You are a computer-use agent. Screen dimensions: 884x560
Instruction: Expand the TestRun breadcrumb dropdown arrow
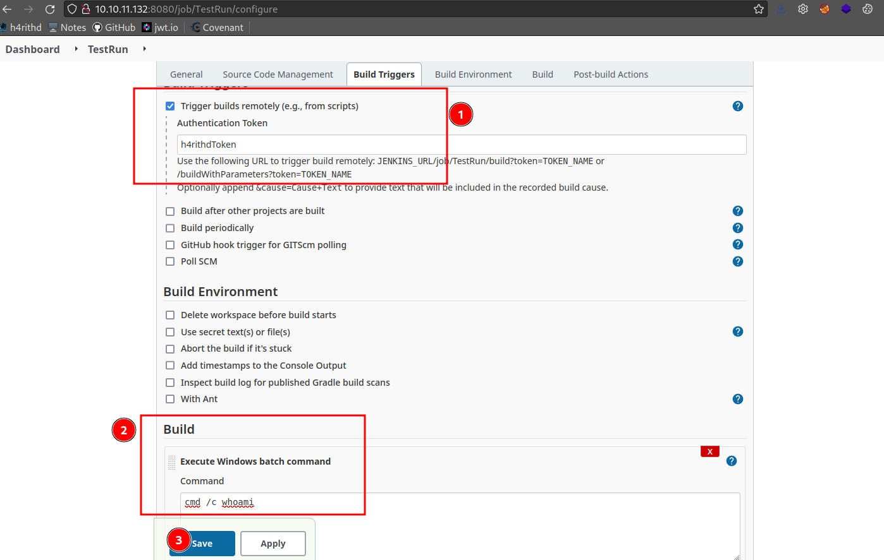[x=144, y=49]
